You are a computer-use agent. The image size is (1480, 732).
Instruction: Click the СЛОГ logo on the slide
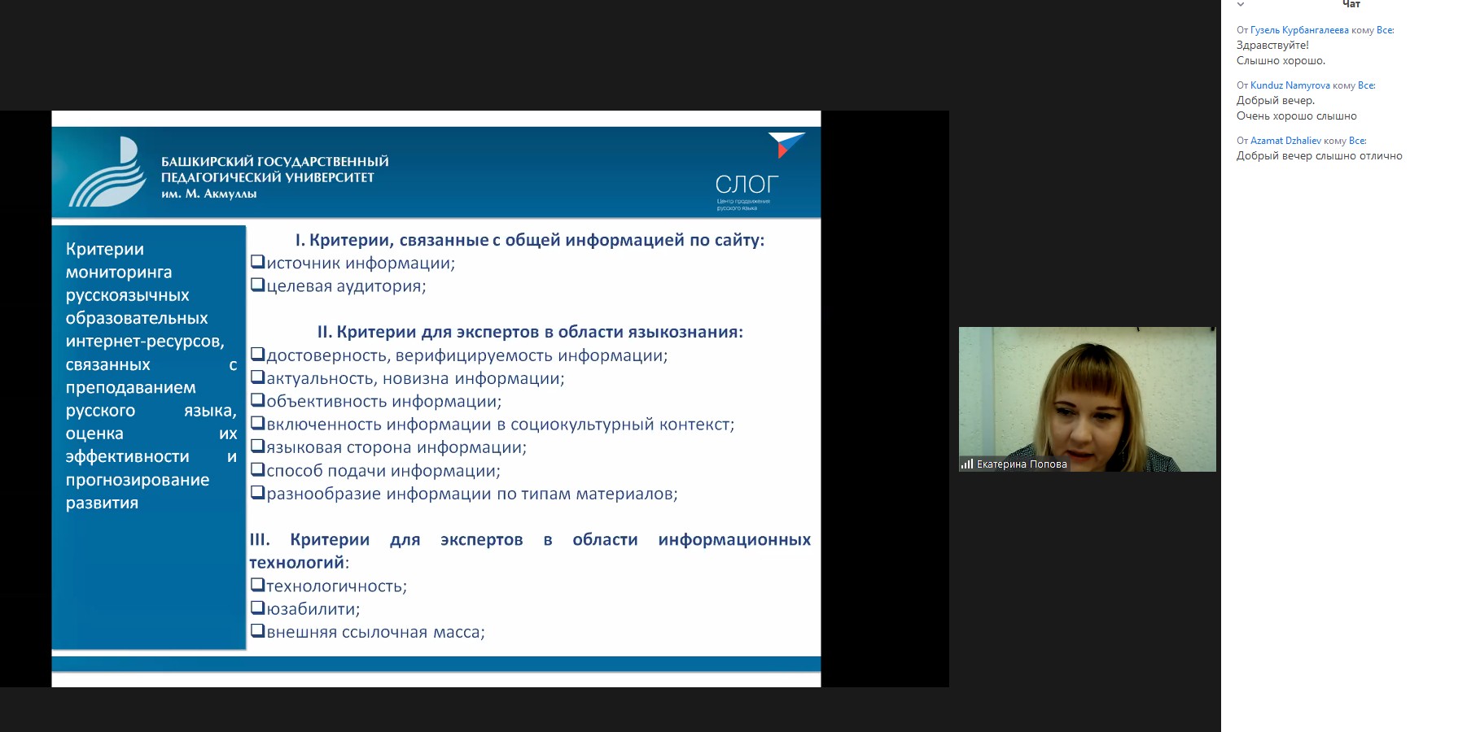coord(747,185)
